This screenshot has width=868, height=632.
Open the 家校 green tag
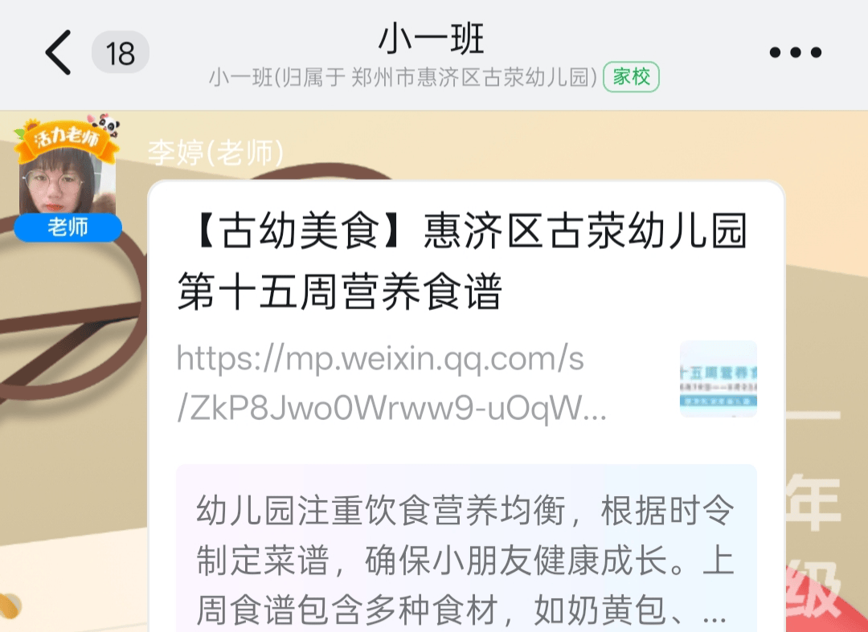coord(631,77)
